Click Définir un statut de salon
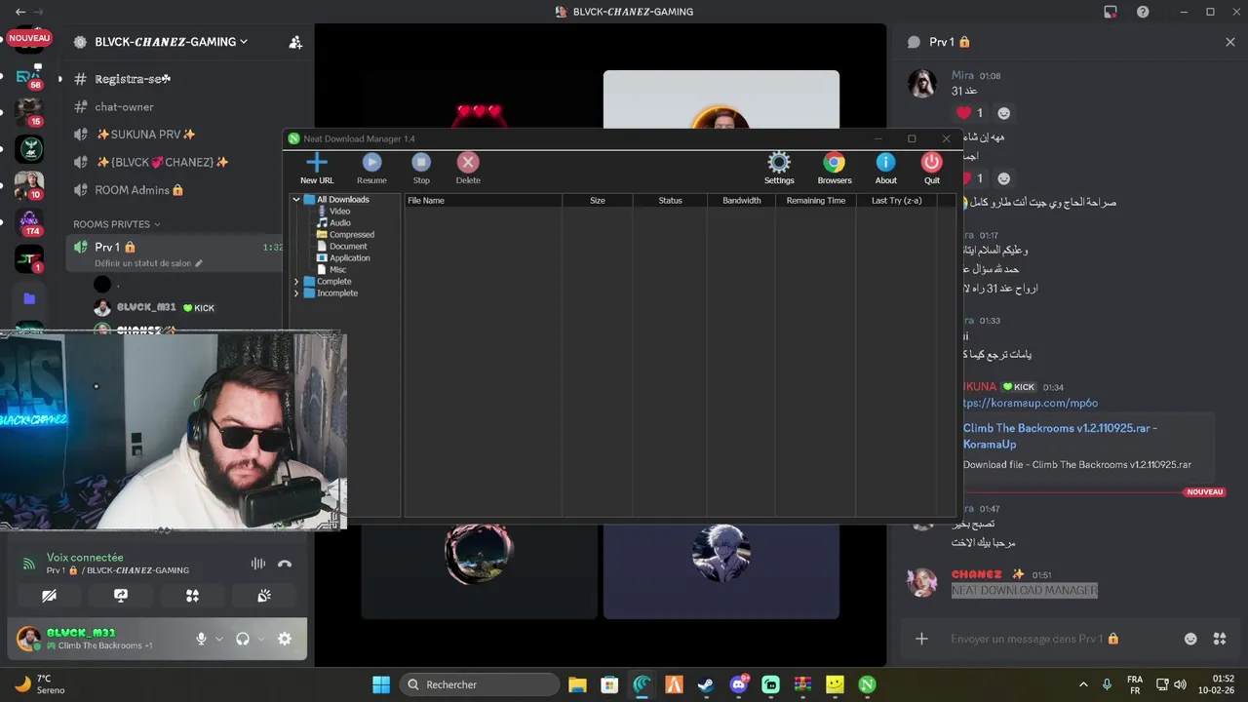The width and height of the screenshot is (1248, 702). pyautogui.click(x=148, y=263)
